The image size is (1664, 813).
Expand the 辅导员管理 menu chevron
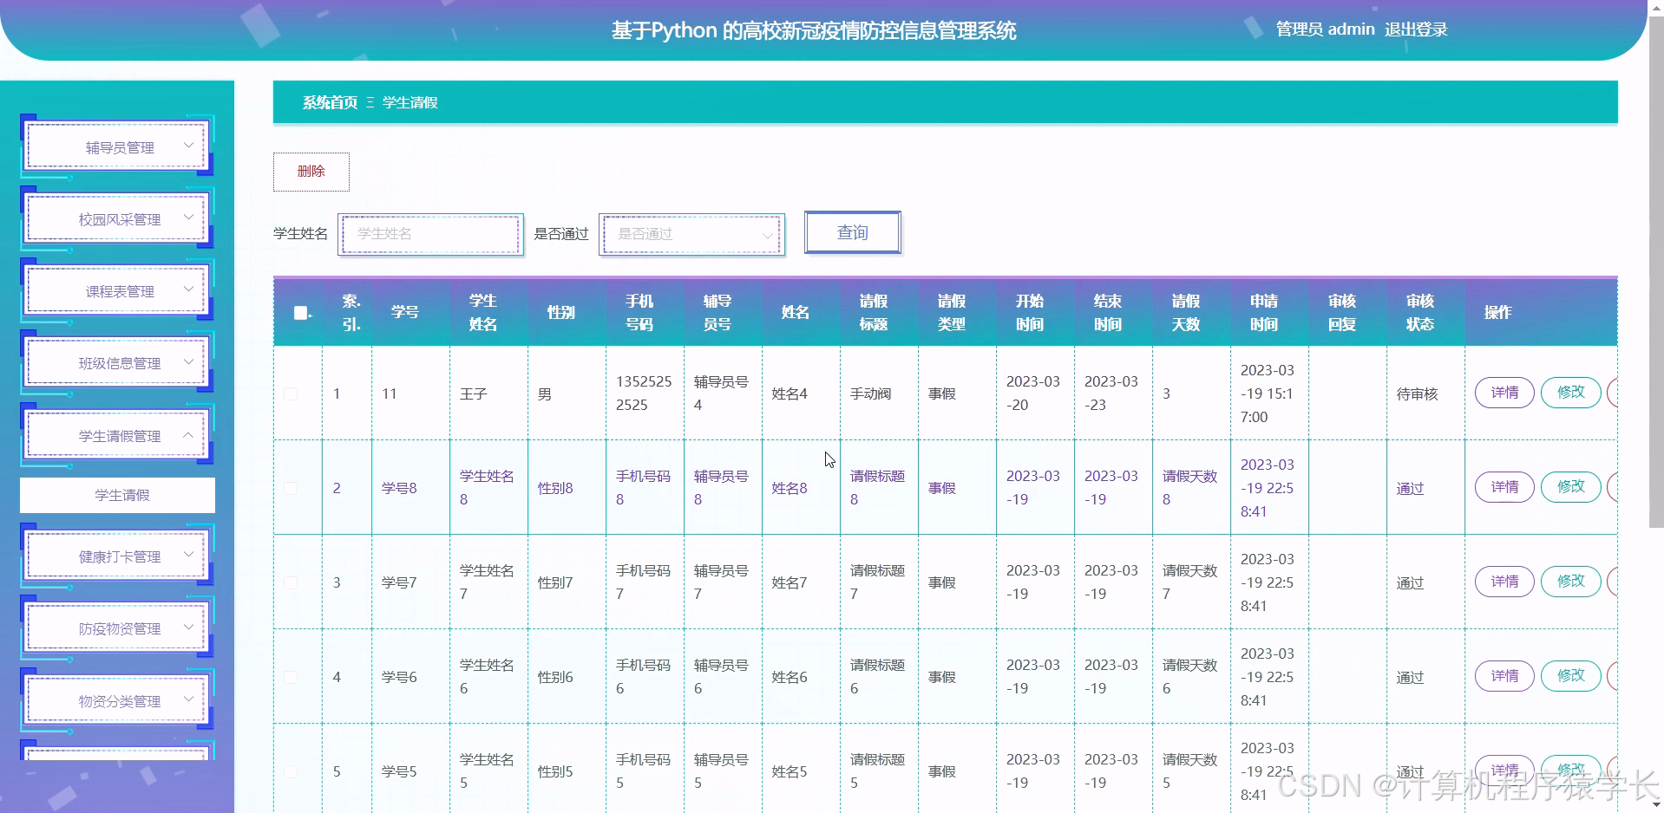pos(188,146)
